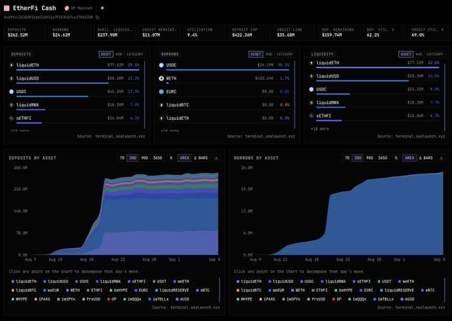The width and height of the screenshot is (452, 321).
Task: Open the Utilization 9.4% stat card
Action: click(x=204, y=33)
